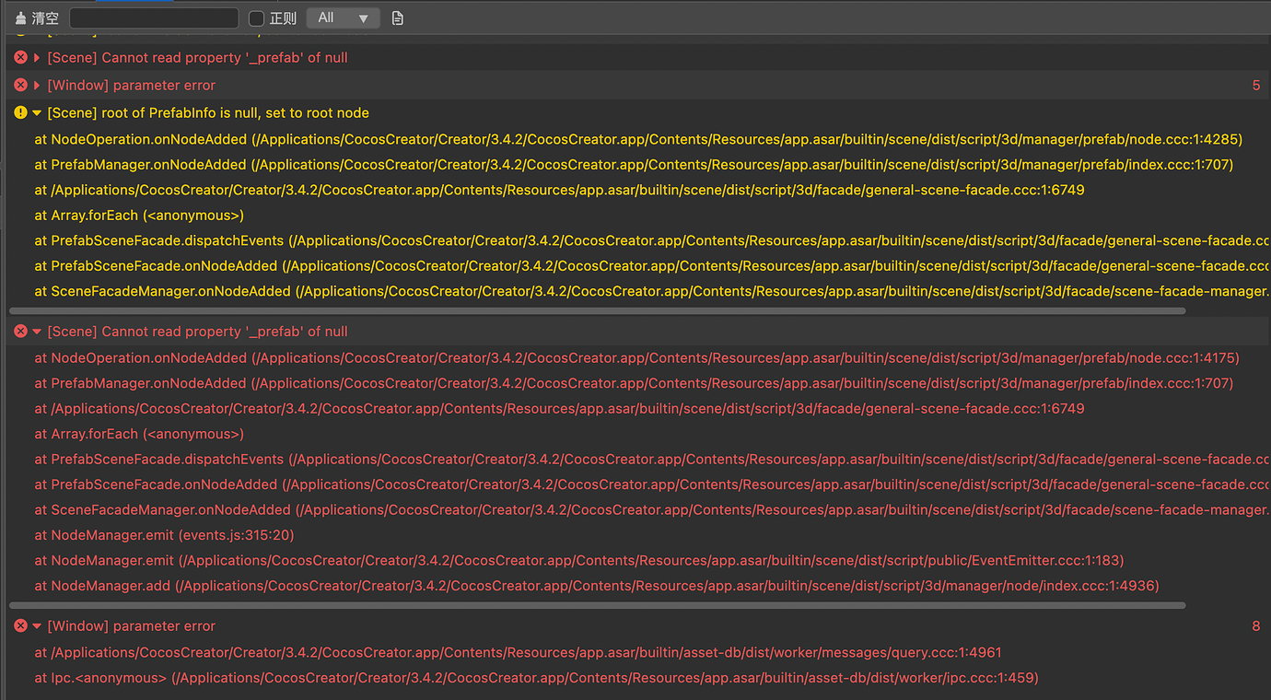The height and width of the screenshot is (700, 1271).
Task: Open the log file document icon
Action: tap(398, 18)
